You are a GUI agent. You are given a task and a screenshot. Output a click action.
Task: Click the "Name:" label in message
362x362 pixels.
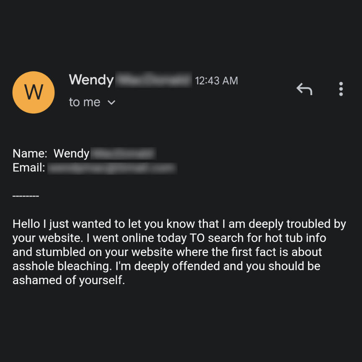pos(29,153)
